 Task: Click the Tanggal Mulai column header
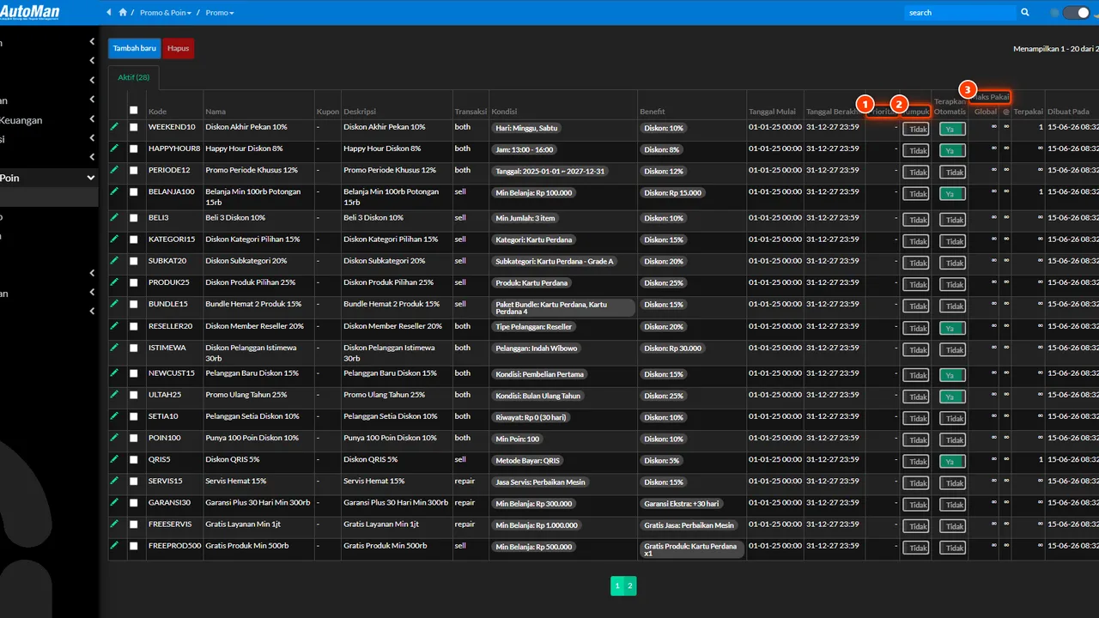(772, 112)
